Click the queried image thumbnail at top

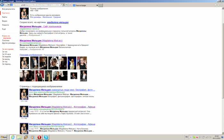(24, 13)
